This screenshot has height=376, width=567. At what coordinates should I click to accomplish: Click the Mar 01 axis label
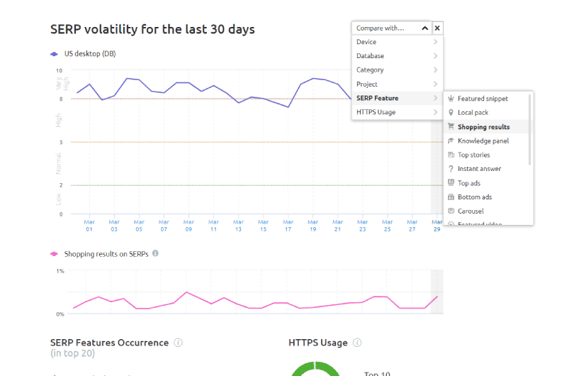pos(89,226)
